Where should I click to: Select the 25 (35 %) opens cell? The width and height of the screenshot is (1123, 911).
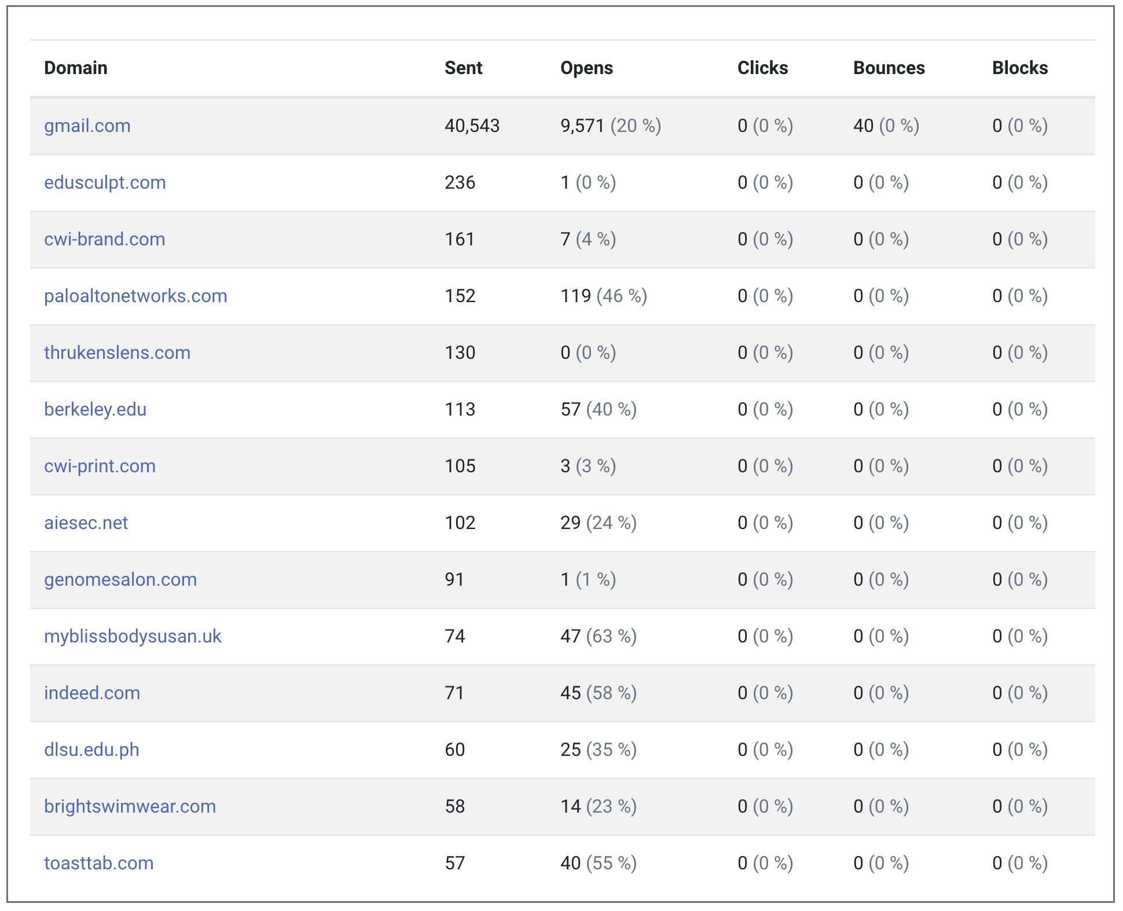point(599,750)
